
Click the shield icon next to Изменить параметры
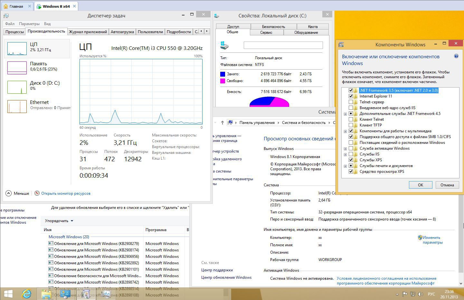(x=420, y=238)
